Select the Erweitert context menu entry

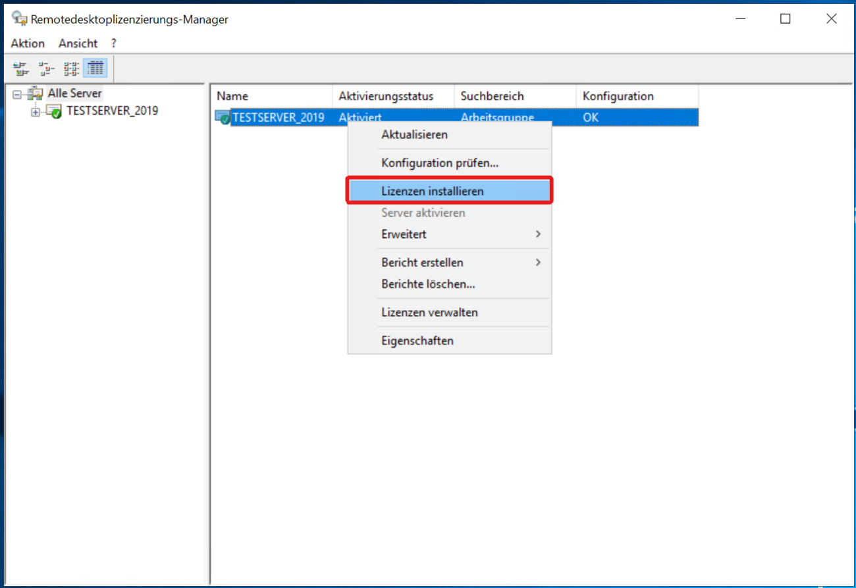click(x=450, y=234)
